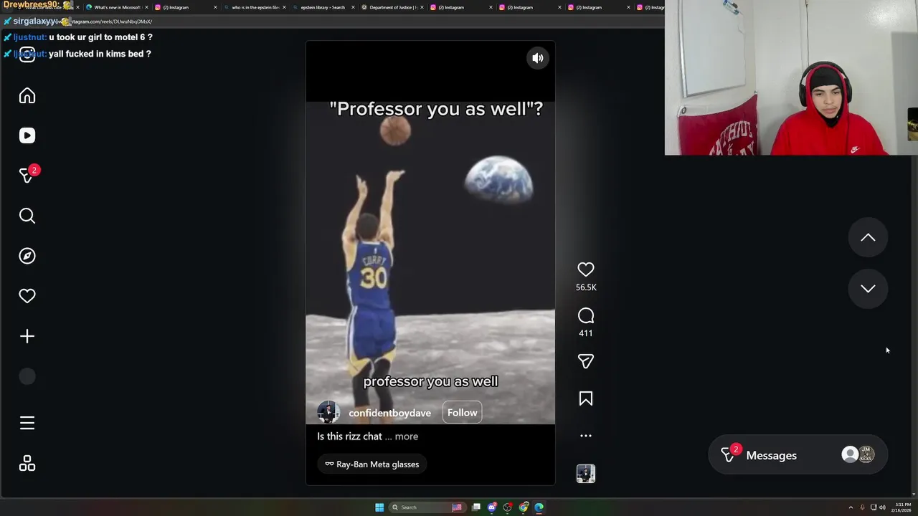Image resolution: width=918 pixels, height=516 pixels.
Task: Open the Reels section in the sidebar
Action: [x=27, y=135]
